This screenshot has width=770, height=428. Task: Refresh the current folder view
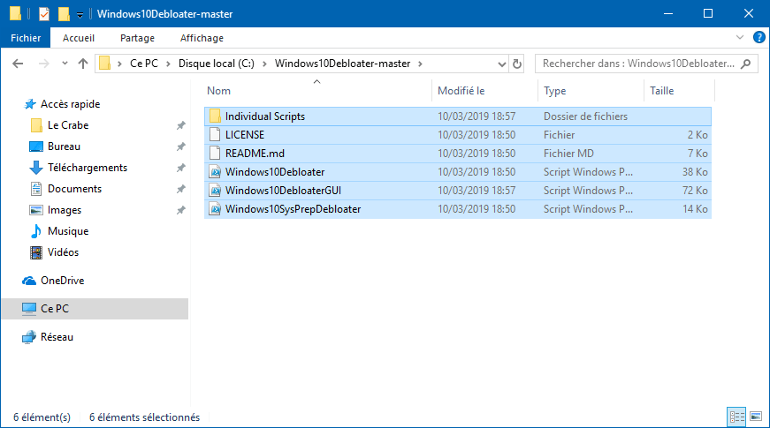click(x=516, y=64)
